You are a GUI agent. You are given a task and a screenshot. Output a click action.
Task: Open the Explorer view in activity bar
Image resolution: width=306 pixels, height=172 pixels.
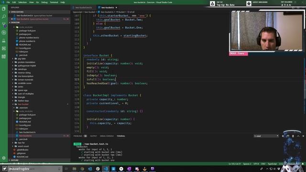coord(4,9)
